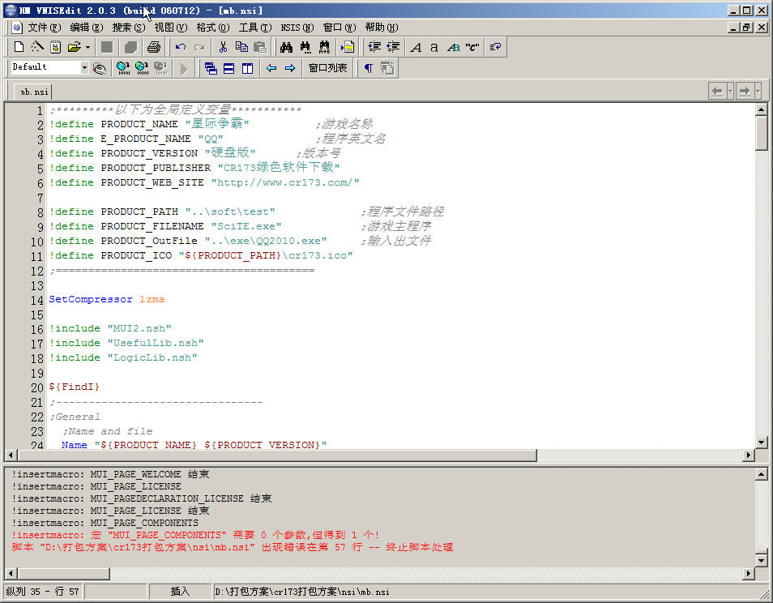Click the red error line mentioning 57 行

click(233, 547)
